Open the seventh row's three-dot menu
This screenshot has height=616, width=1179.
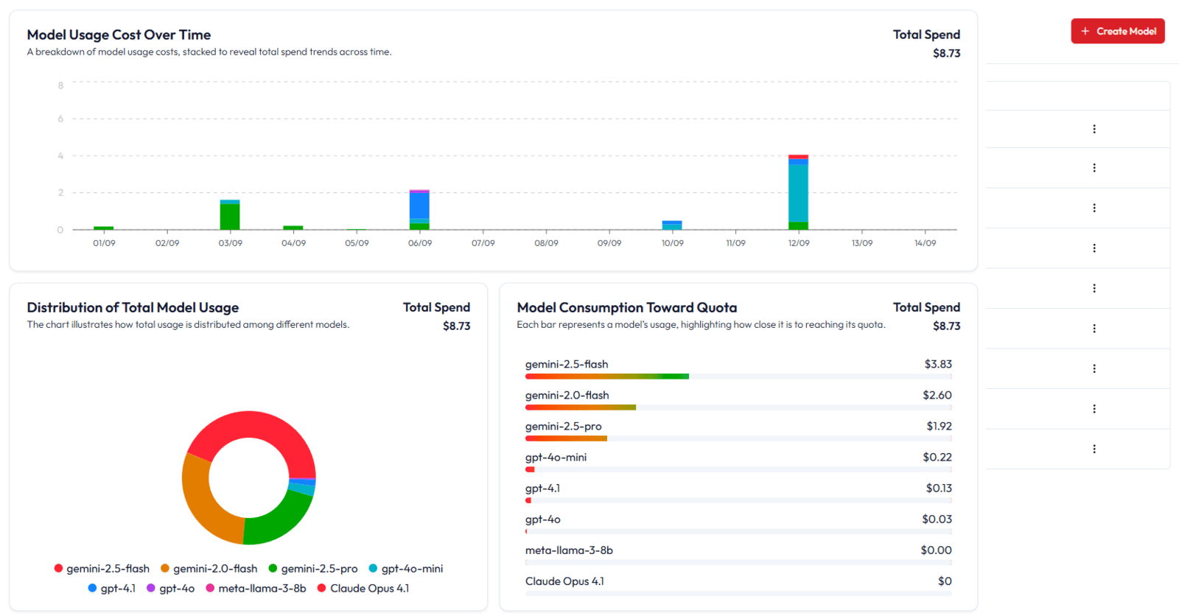click(x=1094, y=368)
